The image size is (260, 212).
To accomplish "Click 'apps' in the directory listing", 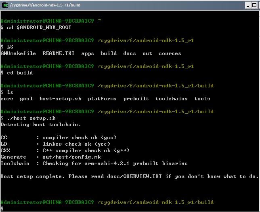I will 88,54.
